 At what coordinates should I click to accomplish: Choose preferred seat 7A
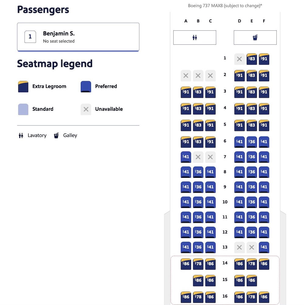186,157
